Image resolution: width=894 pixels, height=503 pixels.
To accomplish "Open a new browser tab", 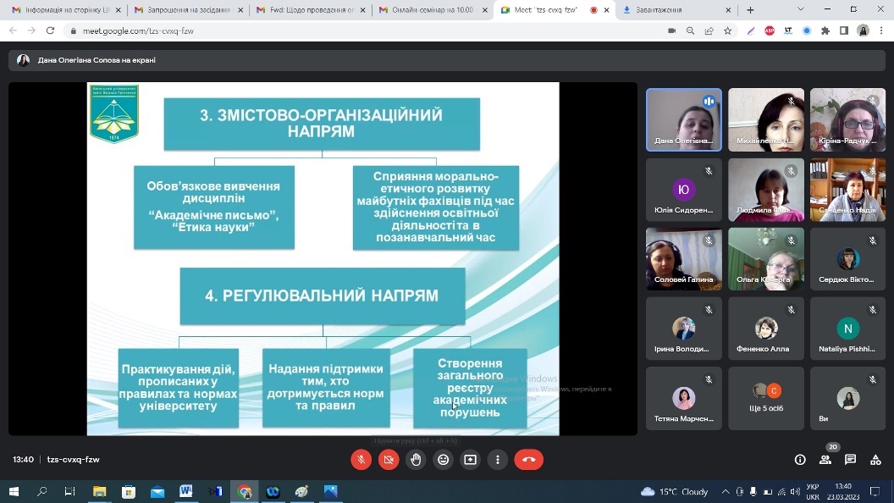I will pos(750,10).
